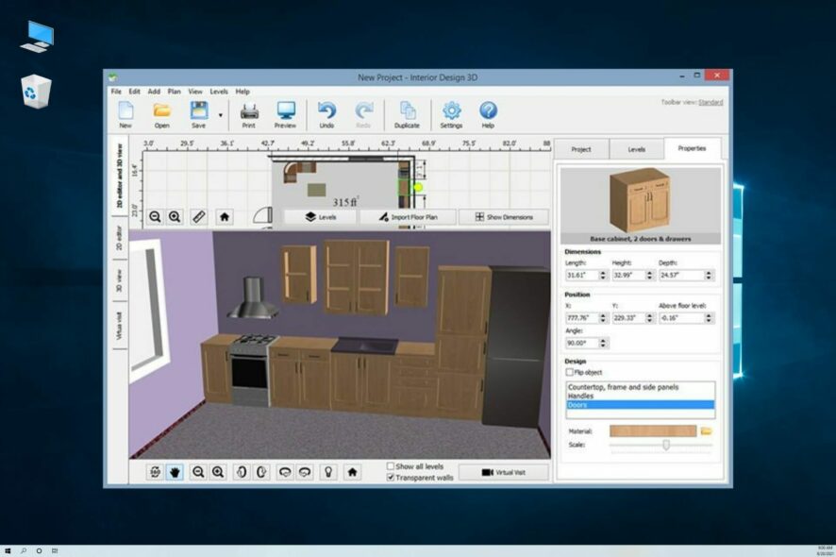Click the Scale slider handle
The image size is (836, 557).
pyautogui.click(x=666, y=445)
